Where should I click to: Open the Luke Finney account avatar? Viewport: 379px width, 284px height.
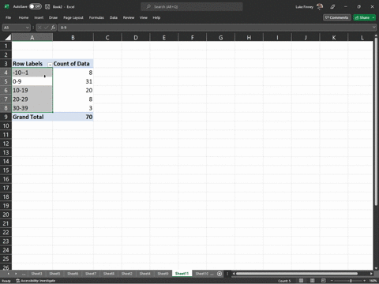320,6
